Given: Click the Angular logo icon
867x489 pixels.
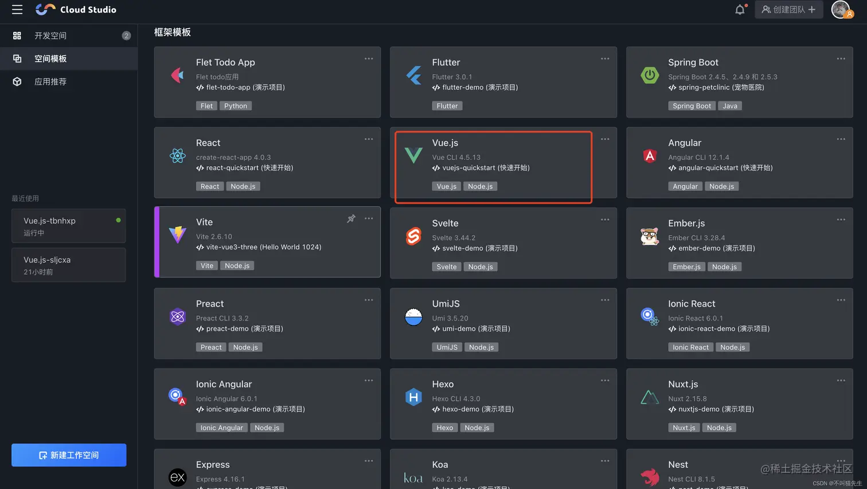Looking at the screenshot, I should coord(650,155).
